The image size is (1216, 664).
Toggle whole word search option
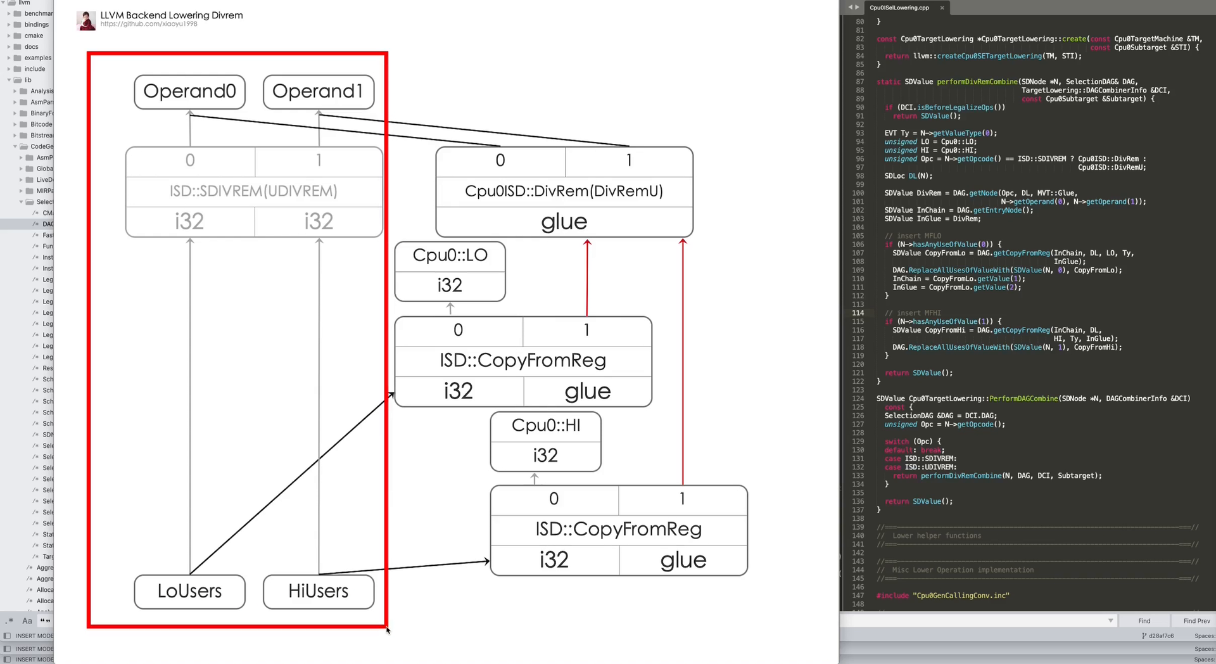pyautogui.click(x=45, y=621)
